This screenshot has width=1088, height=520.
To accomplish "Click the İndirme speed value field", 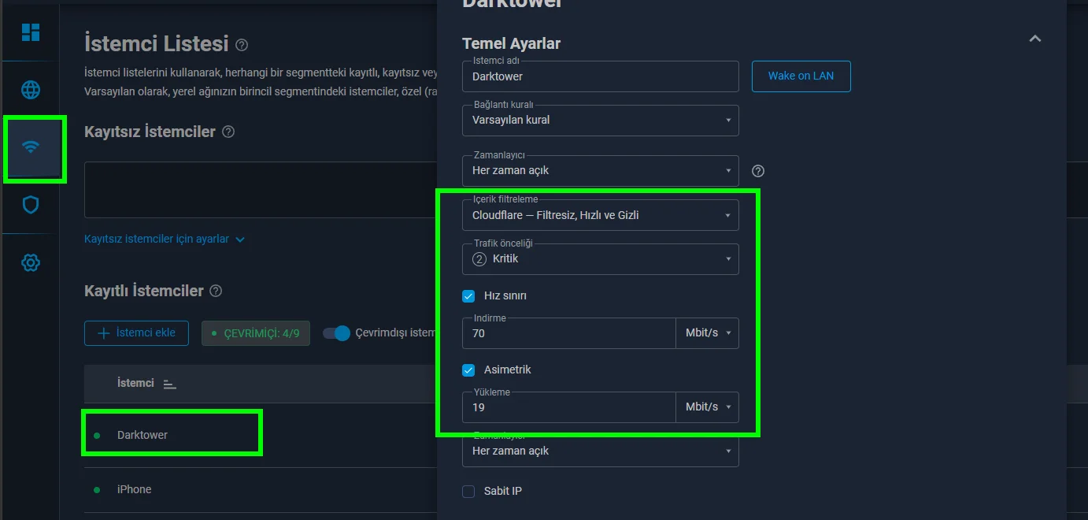I will 569,333.
